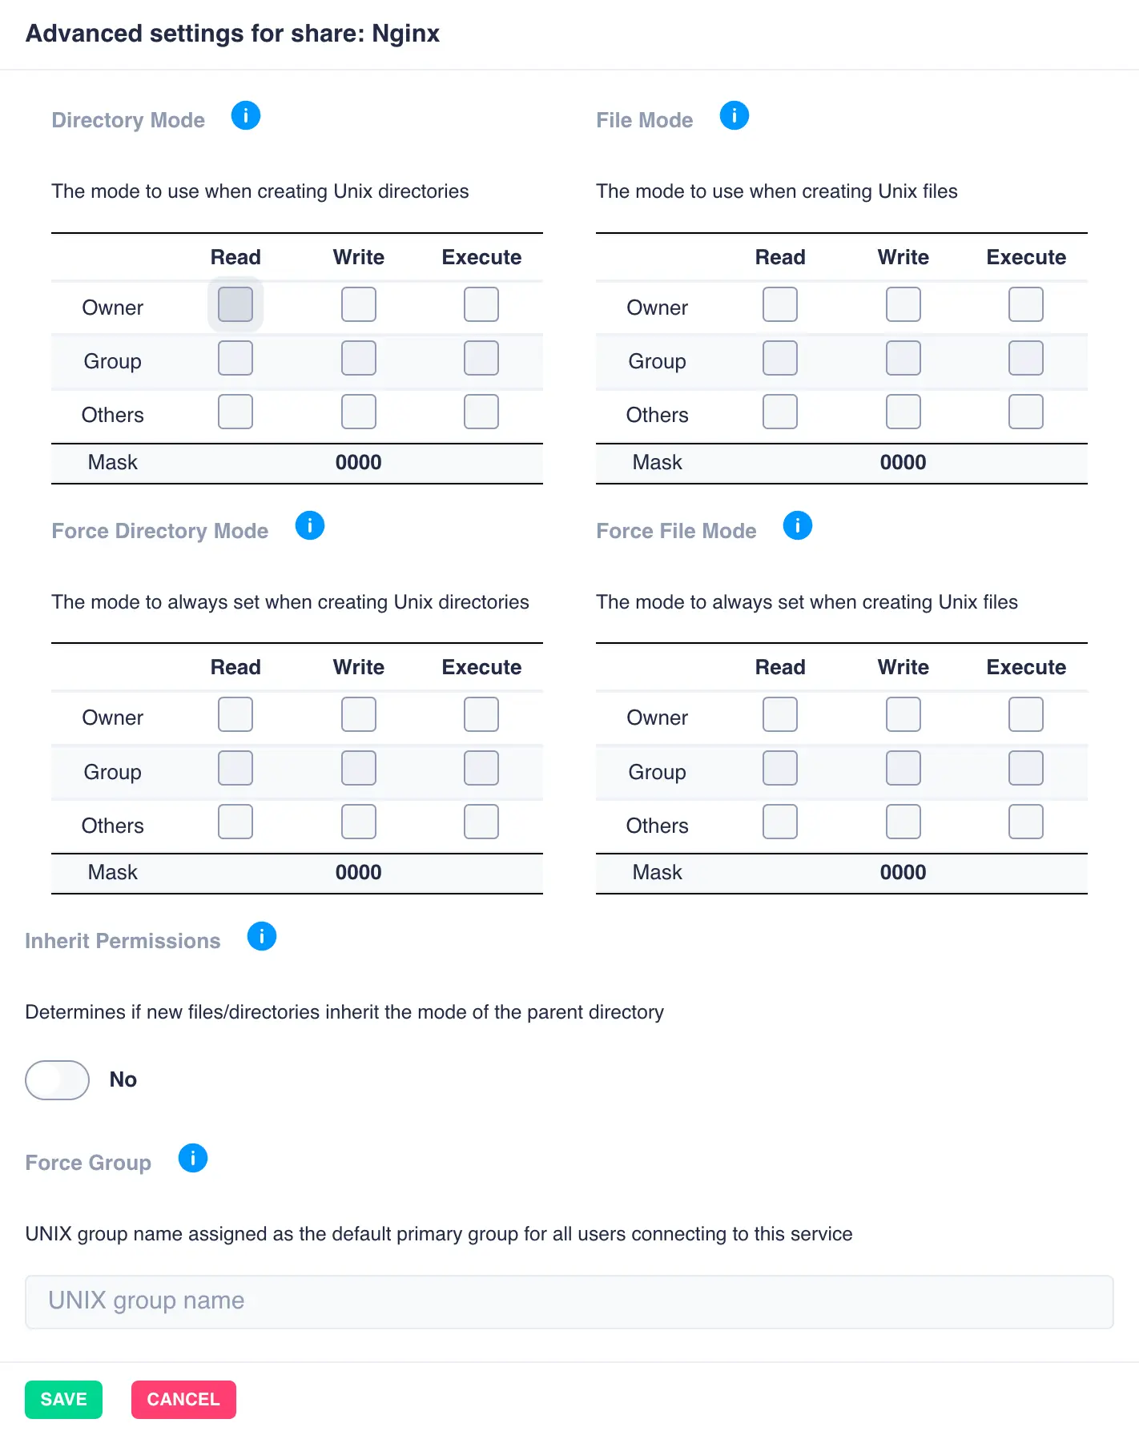
Task: Check Owner Read under Directory Mode
Action: [235, 304]
